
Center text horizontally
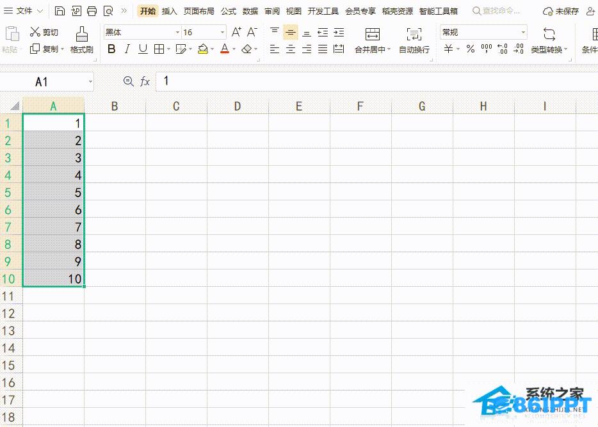pyautogui.click(x=291, y=49)
